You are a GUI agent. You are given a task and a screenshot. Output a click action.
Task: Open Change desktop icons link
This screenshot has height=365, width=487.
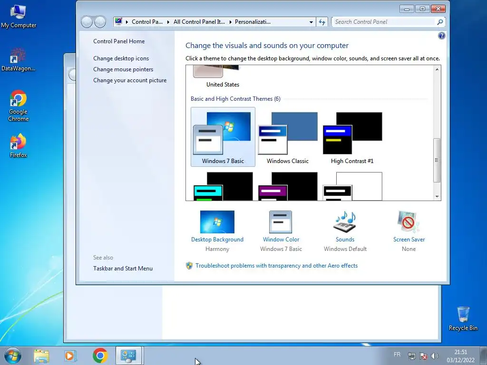(121, 58)
